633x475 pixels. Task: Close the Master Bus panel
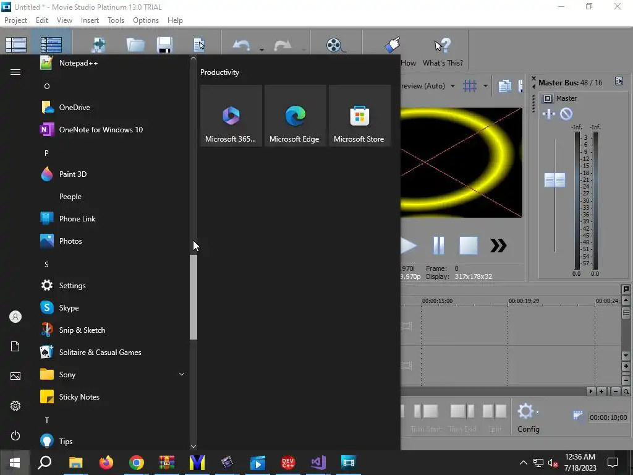tap(533, 79)
